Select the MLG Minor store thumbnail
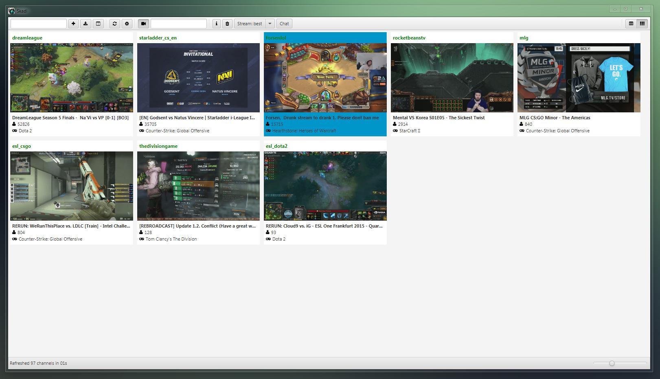660x379 pixels. coord(579,78)
